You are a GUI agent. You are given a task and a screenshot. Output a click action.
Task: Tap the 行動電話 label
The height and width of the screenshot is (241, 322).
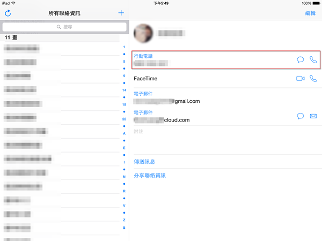[143, 56]
